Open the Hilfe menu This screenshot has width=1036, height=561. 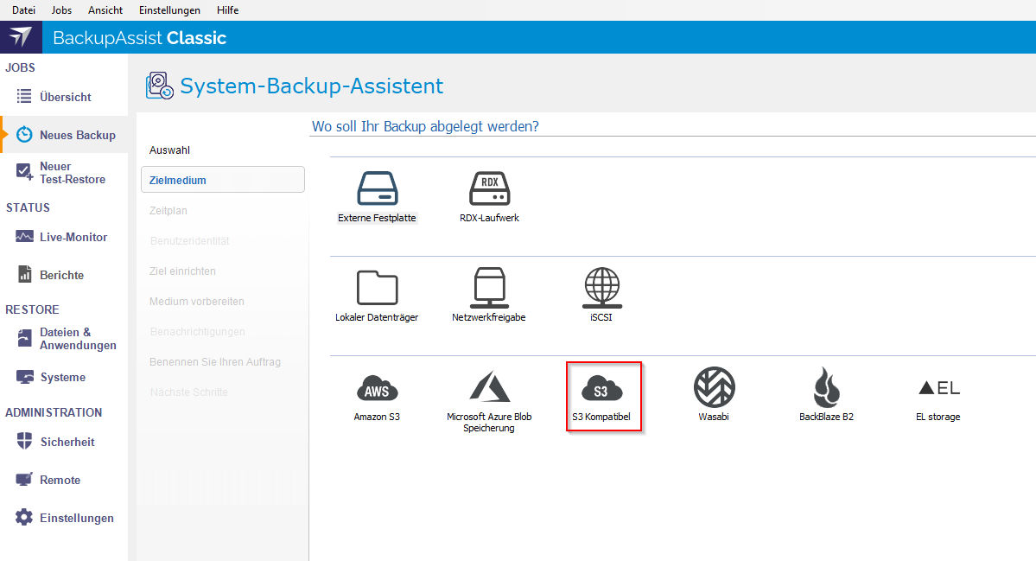tap(227, 10)
